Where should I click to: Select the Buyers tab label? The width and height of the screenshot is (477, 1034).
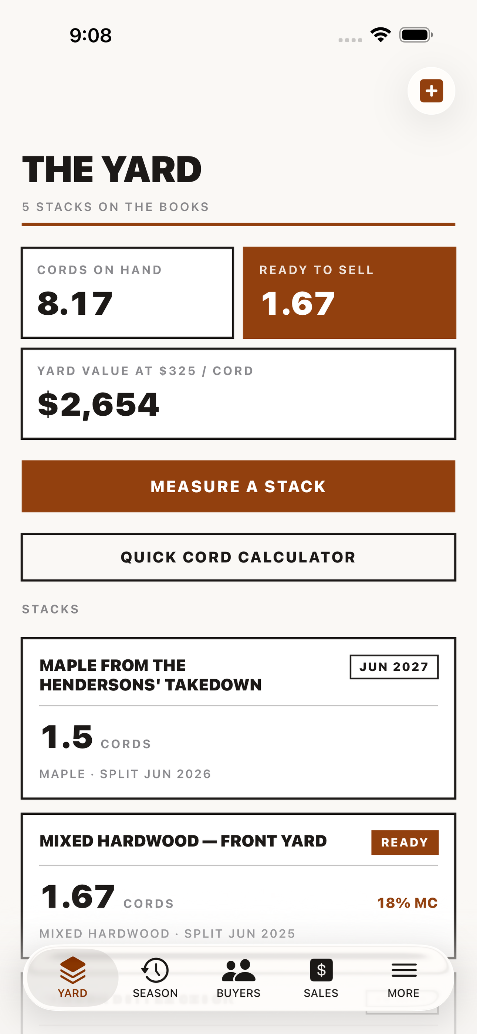point(238,993)
